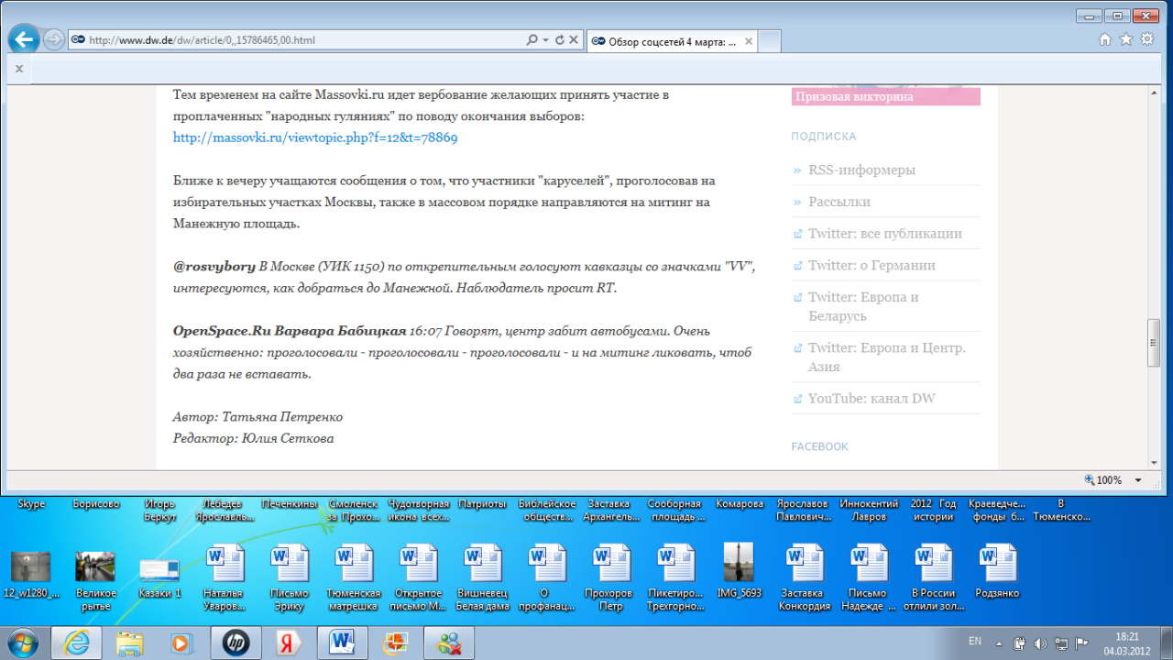Open Favorites star icon

(x=1125, y=39)
